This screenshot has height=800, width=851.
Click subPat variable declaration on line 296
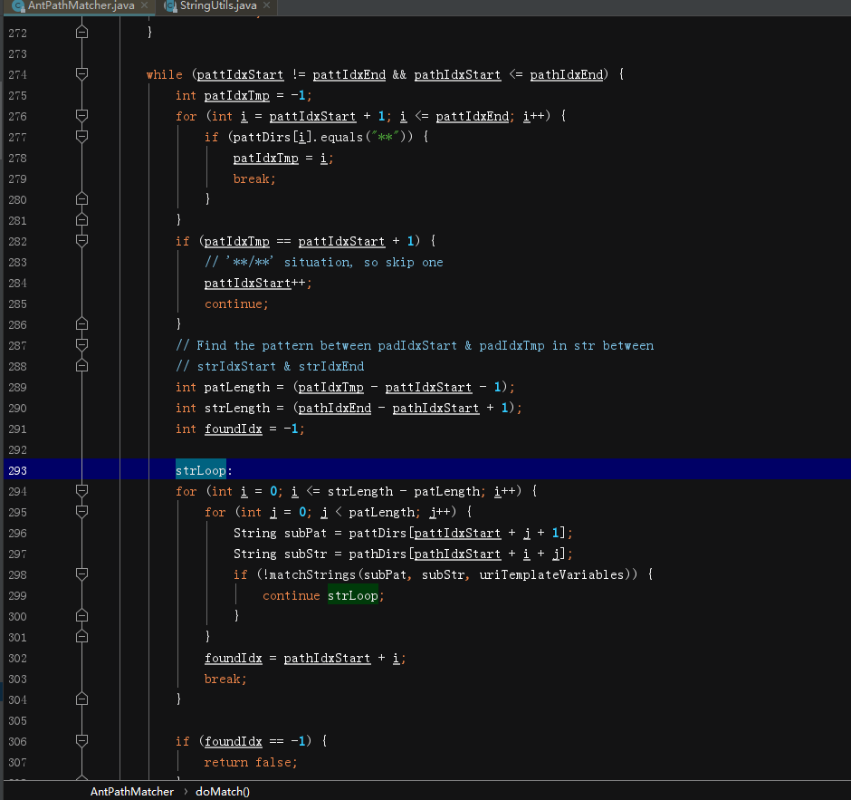(306, 534)
